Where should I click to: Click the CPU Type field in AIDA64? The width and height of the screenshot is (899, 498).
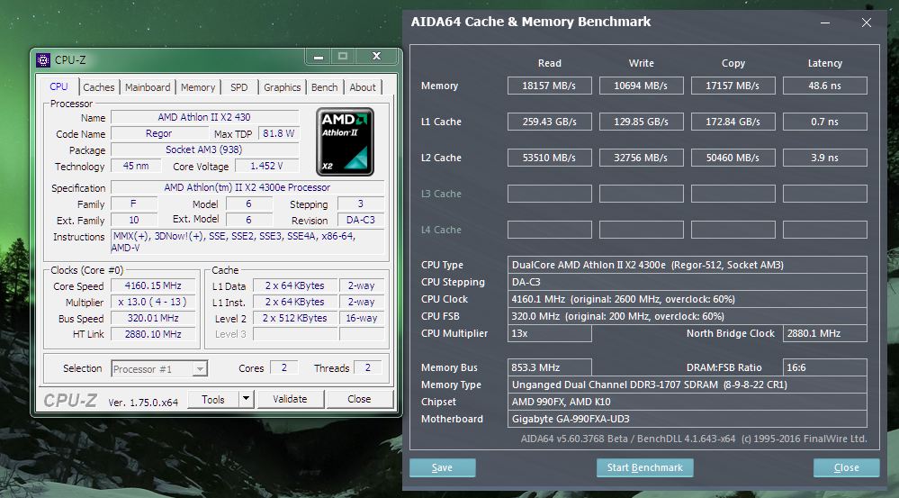tap(687, 265)
